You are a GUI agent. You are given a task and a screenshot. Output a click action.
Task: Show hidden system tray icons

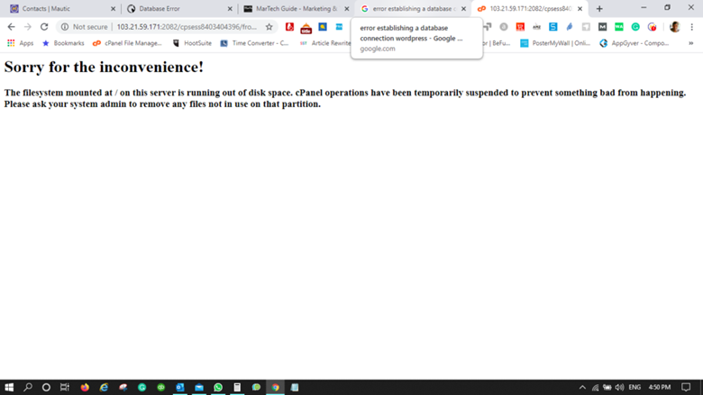pos(582,387)
